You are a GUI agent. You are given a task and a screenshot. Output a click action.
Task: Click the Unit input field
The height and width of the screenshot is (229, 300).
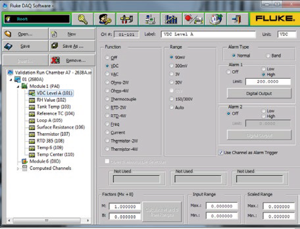(287, 34)
